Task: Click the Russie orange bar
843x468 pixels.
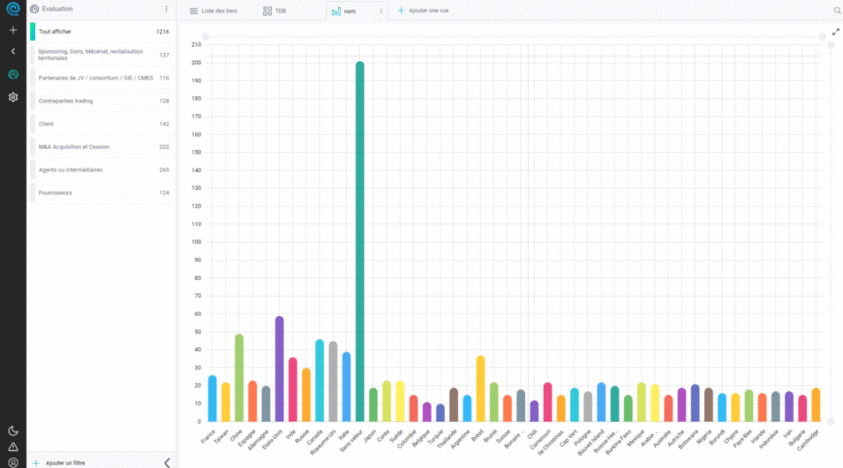Action: click(x=306, y=395)
